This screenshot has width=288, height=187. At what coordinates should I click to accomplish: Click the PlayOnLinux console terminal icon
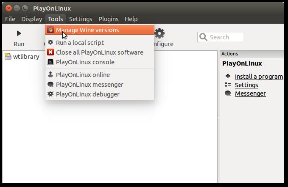[50, 62]
